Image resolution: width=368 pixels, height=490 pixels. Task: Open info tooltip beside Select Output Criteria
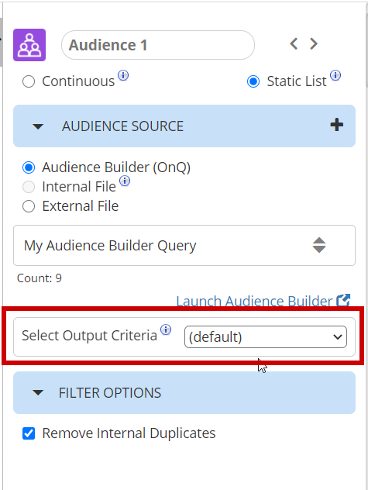[x=166, y=330]
